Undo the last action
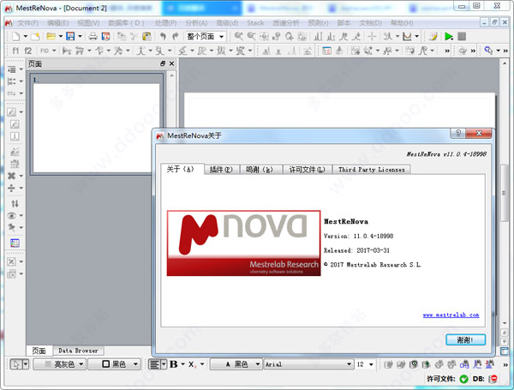 [163, 36]
